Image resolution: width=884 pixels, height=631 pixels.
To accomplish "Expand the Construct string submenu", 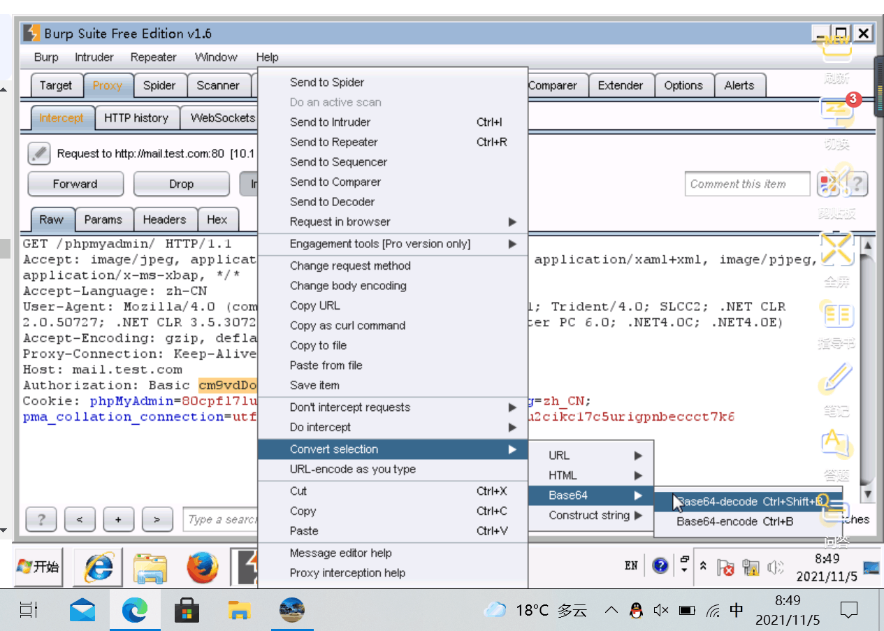I will pyautogui.click(x=590, y=515).
